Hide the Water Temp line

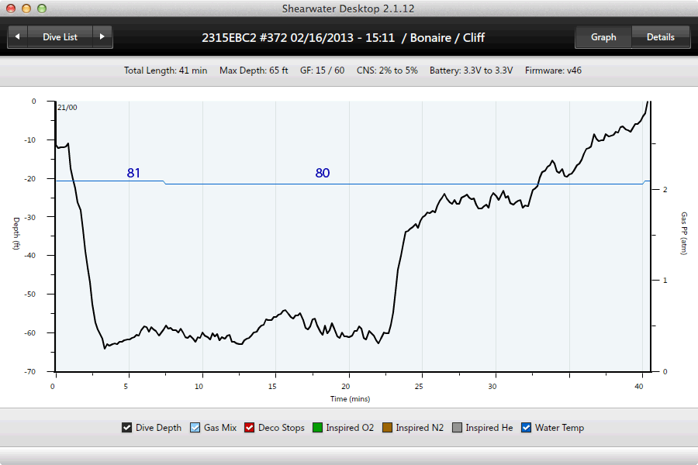click(527, 428)
